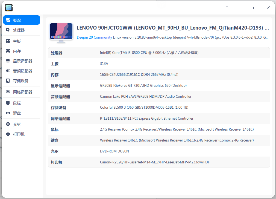The width and height of the screenshot is (276, 199).
Task: Click the 存储设备 row label in table
Action: pyautogui.click(x=58, y=108)
